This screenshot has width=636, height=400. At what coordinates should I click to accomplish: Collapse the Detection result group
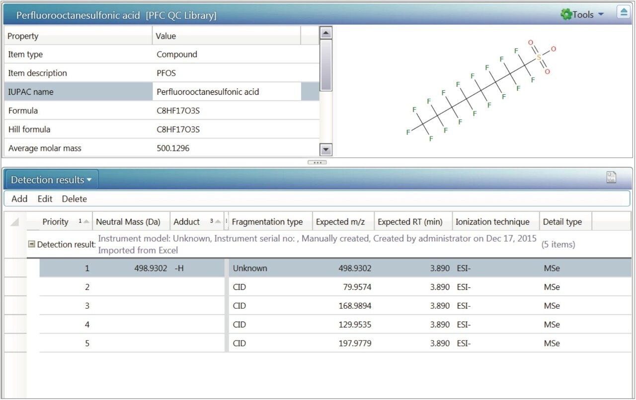point(32,244)
